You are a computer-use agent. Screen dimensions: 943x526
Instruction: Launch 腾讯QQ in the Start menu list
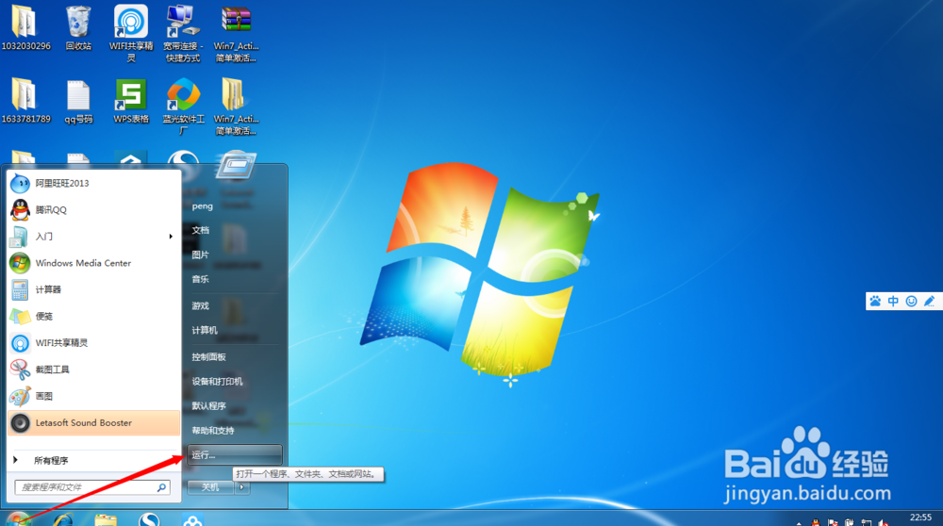[93, 210]
